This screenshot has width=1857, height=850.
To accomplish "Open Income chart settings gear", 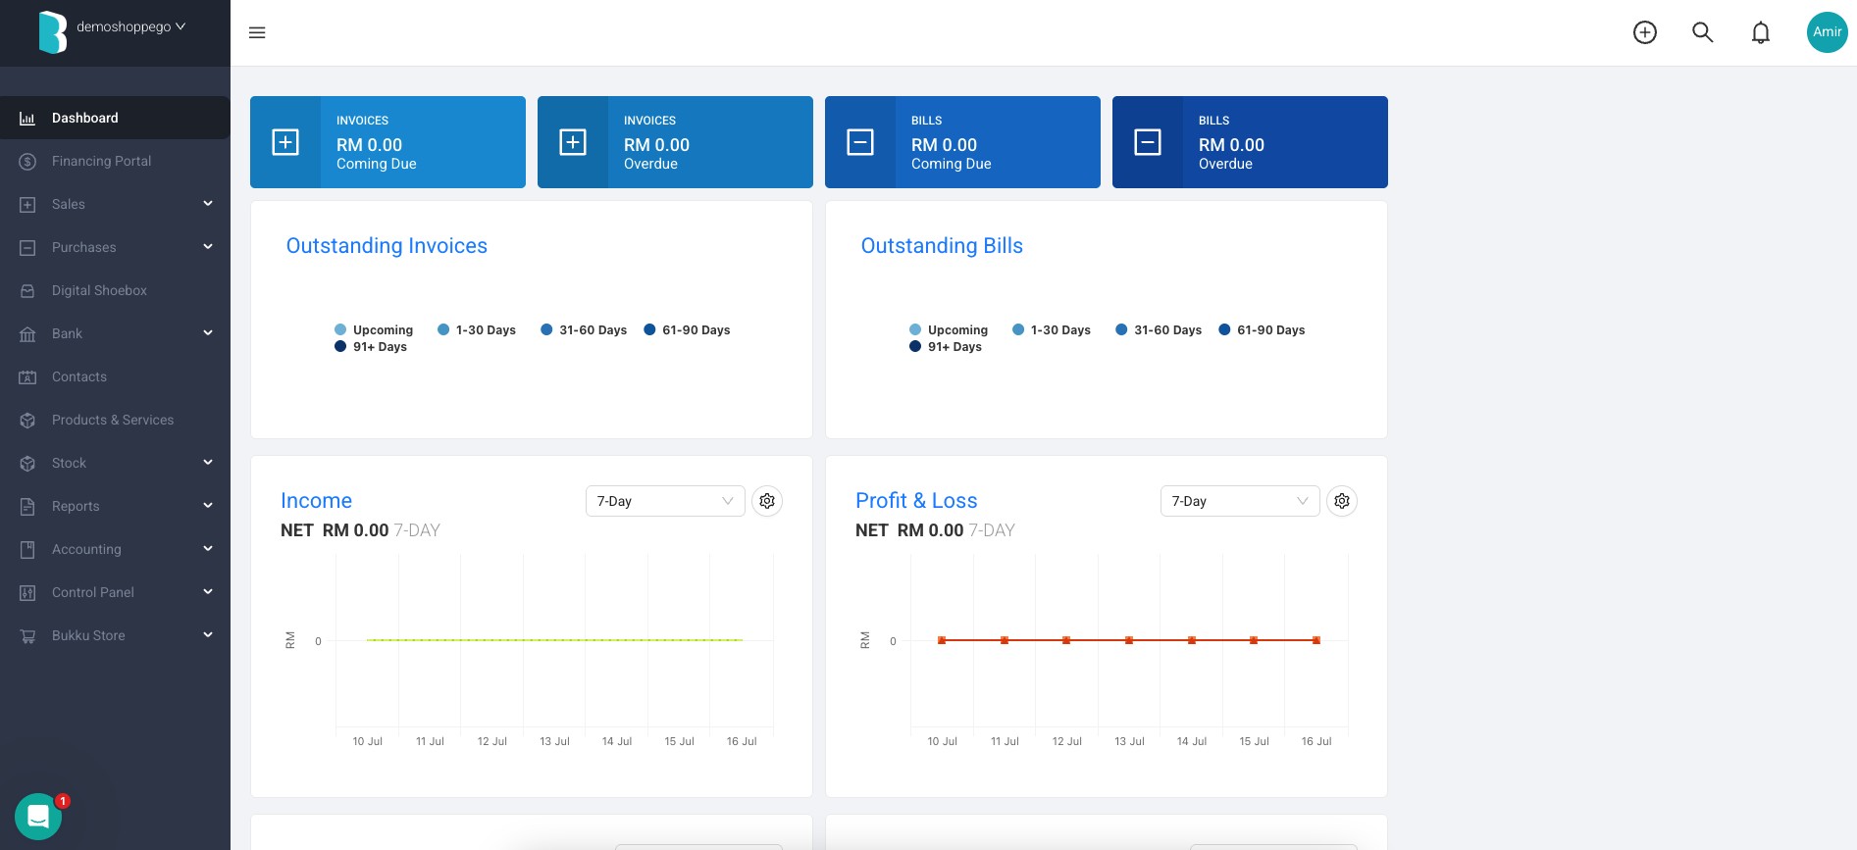I will [767, 501].
